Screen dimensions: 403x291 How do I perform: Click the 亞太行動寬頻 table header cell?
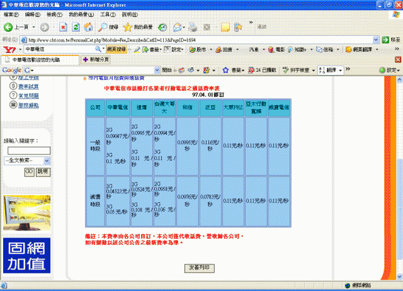[x=256, y=108]
